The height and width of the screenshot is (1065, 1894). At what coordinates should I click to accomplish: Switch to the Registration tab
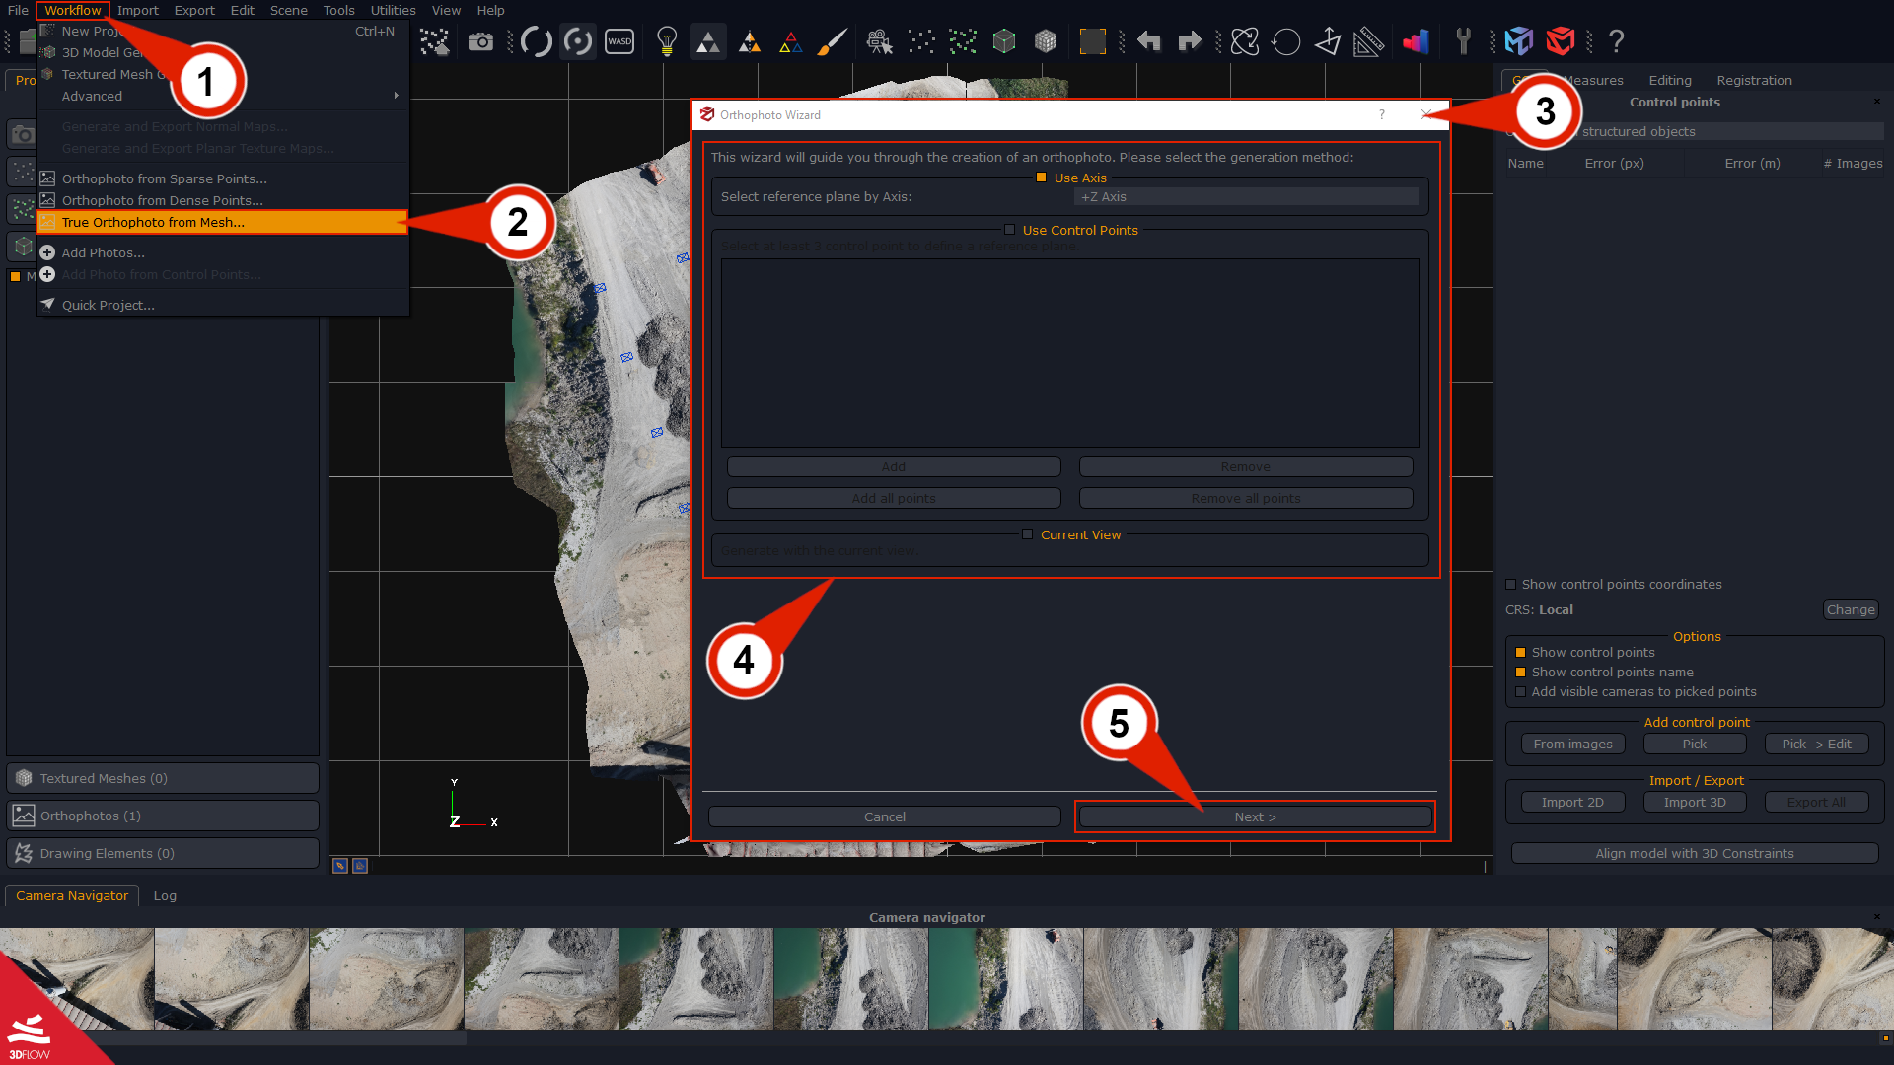(1754, 81)
